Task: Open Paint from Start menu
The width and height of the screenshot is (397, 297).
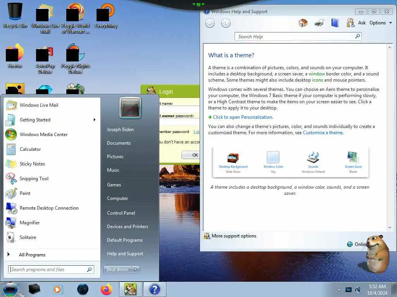Action: pyautogui.click(x=52, y=193)
